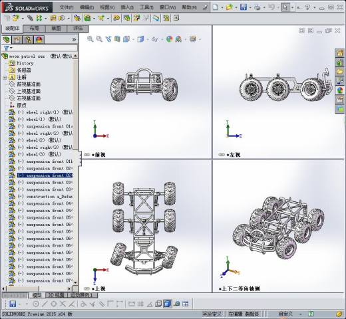Switch to the 草图 command tab

56,29
